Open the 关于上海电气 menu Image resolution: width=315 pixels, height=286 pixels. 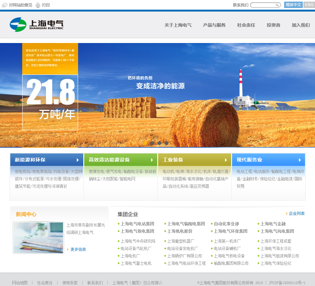(178, 25)
